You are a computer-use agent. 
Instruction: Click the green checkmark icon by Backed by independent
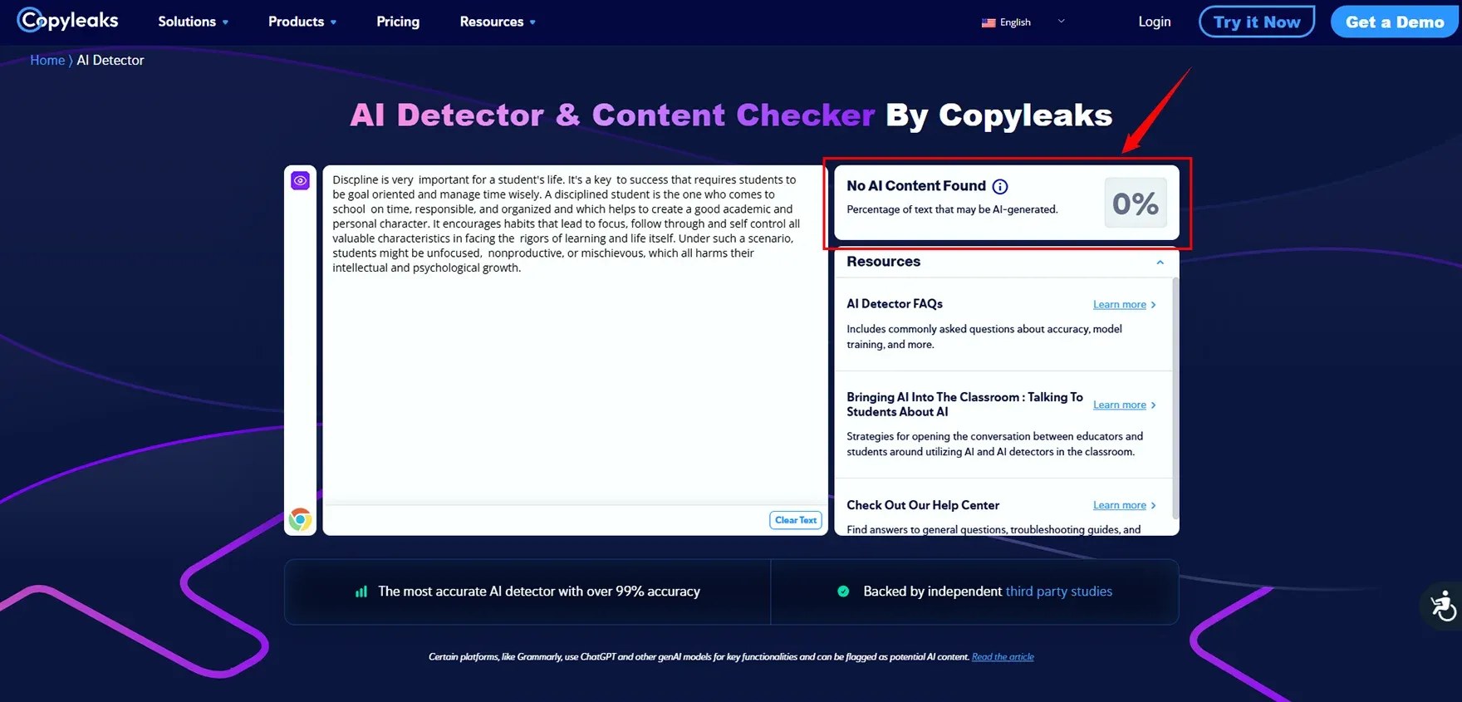click(x=843, y=592)
